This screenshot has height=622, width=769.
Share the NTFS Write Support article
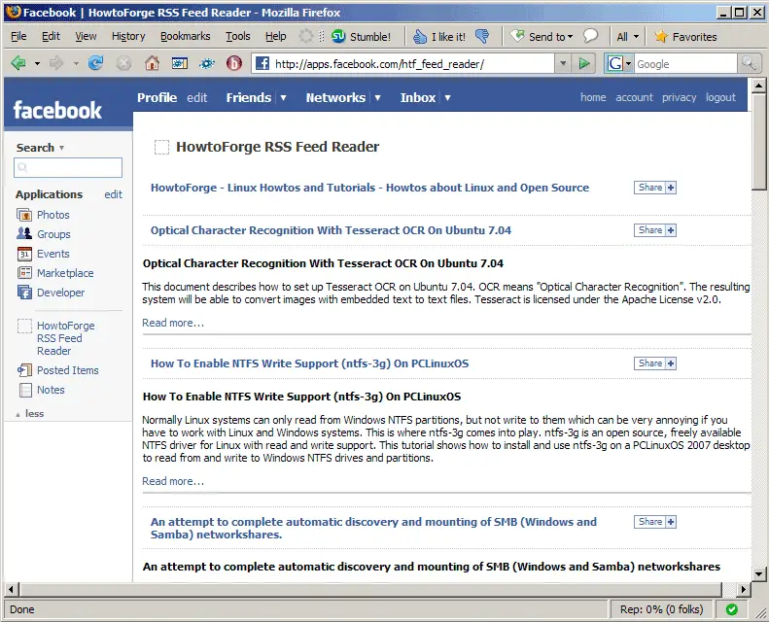[x=655, y=363]
